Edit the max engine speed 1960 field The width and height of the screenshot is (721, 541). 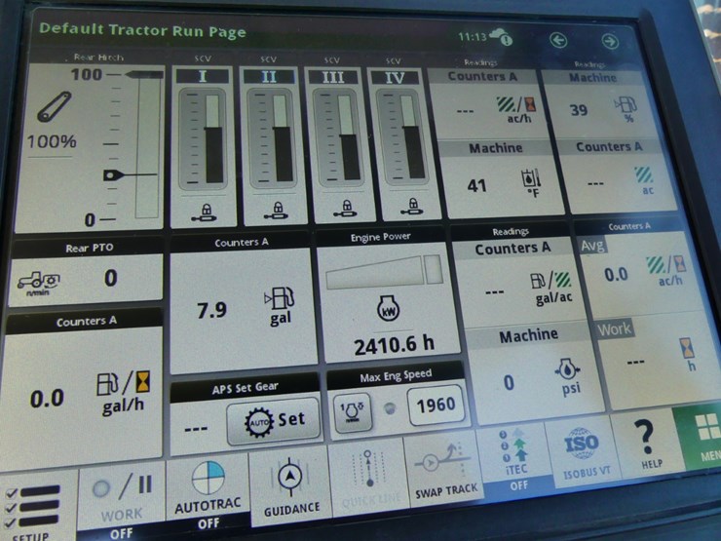[436, 405]
